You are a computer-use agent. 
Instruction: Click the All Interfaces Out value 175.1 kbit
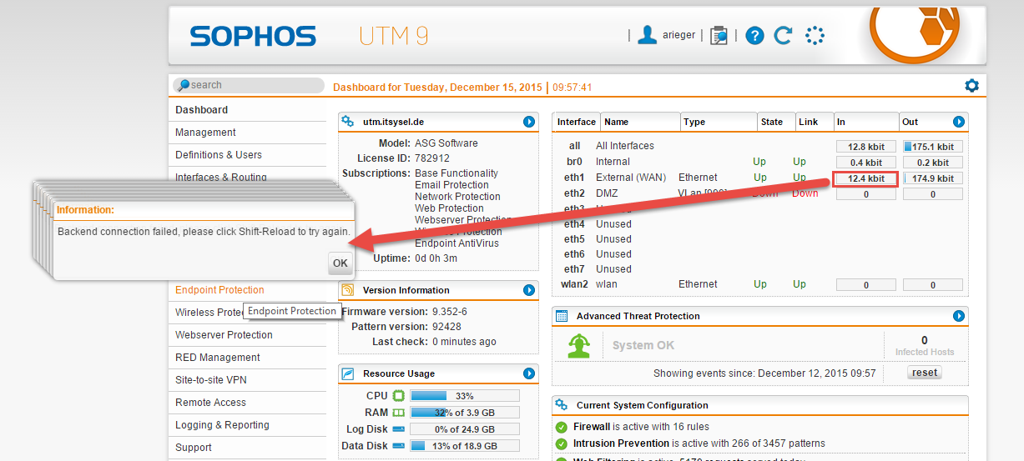coord(932,147)
